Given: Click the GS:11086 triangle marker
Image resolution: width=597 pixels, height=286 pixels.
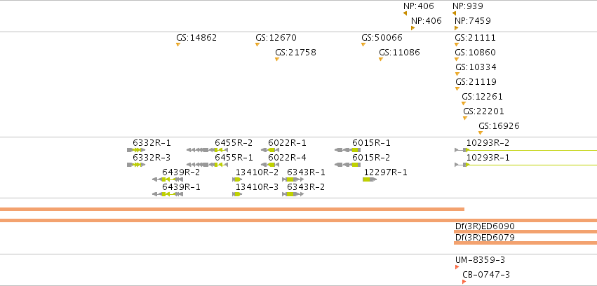Looking at the screenshot, I should 381,60.
